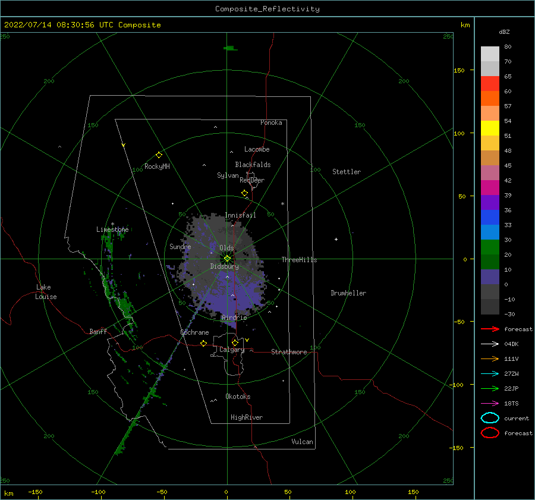Viewport: 535px width, 500px height.
Task: Click the yellow radar-center diamond near Didsbury
Action: 227,259
